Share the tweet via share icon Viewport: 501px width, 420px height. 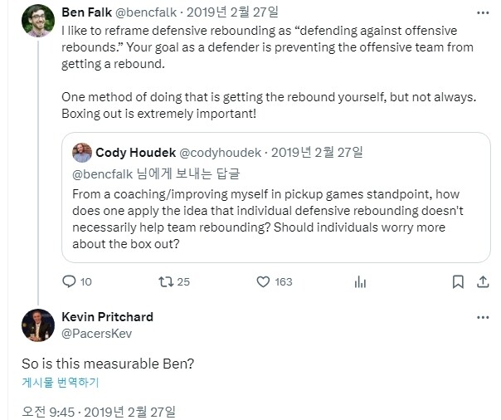tap(483, 282)
